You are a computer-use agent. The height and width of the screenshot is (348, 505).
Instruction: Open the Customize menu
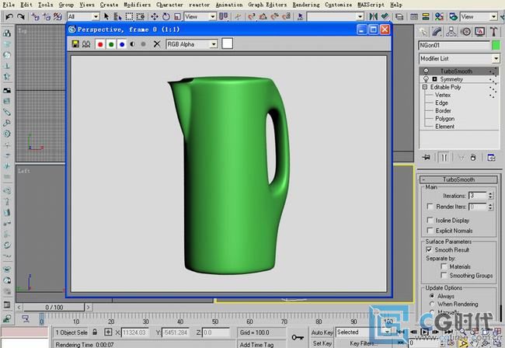pyautogui.click(x=338, y=5)
